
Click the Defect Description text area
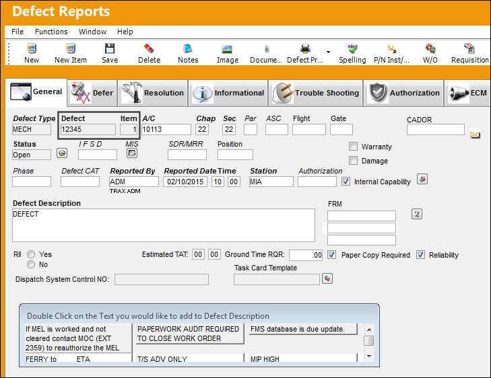pos(164,225)
